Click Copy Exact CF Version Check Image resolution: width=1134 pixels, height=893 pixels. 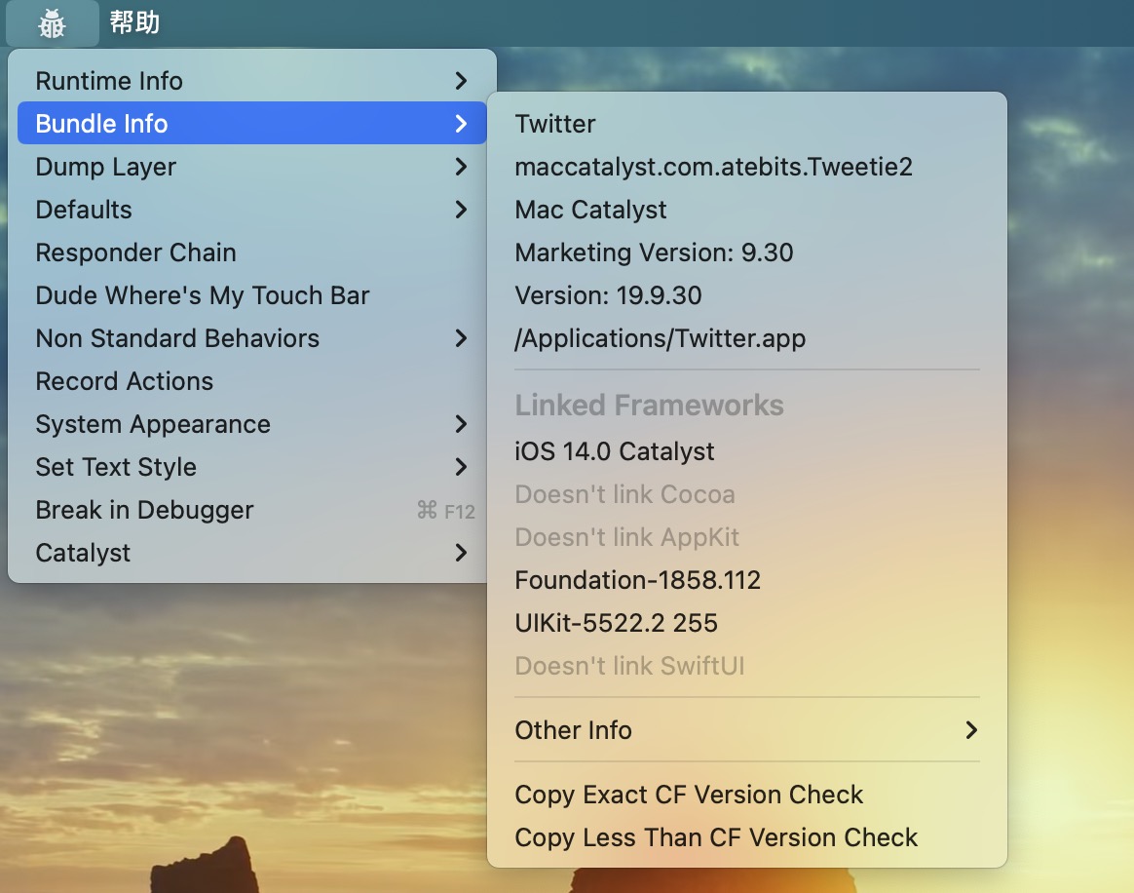coord(689,795)
